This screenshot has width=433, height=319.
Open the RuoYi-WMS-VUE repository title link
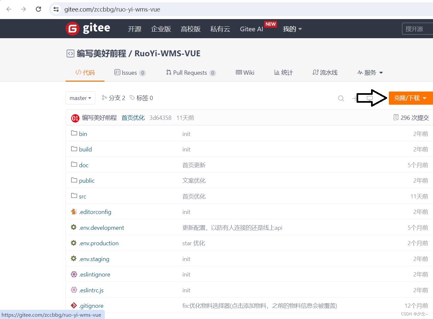(x=167, y=53)
